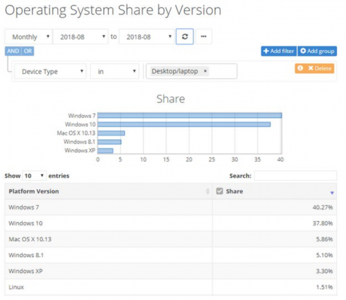Click the orange Delete button
The height and width of the screenshot is (300, 346).
point(314,68)
